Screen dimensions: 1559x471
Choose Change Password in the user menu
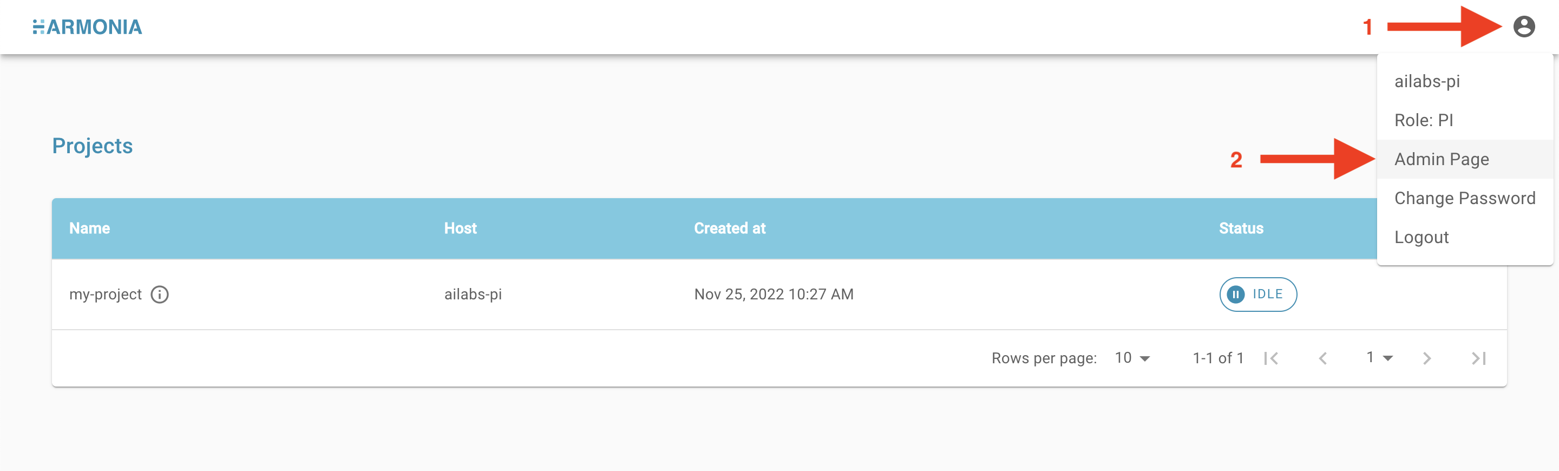(1464, 198)
